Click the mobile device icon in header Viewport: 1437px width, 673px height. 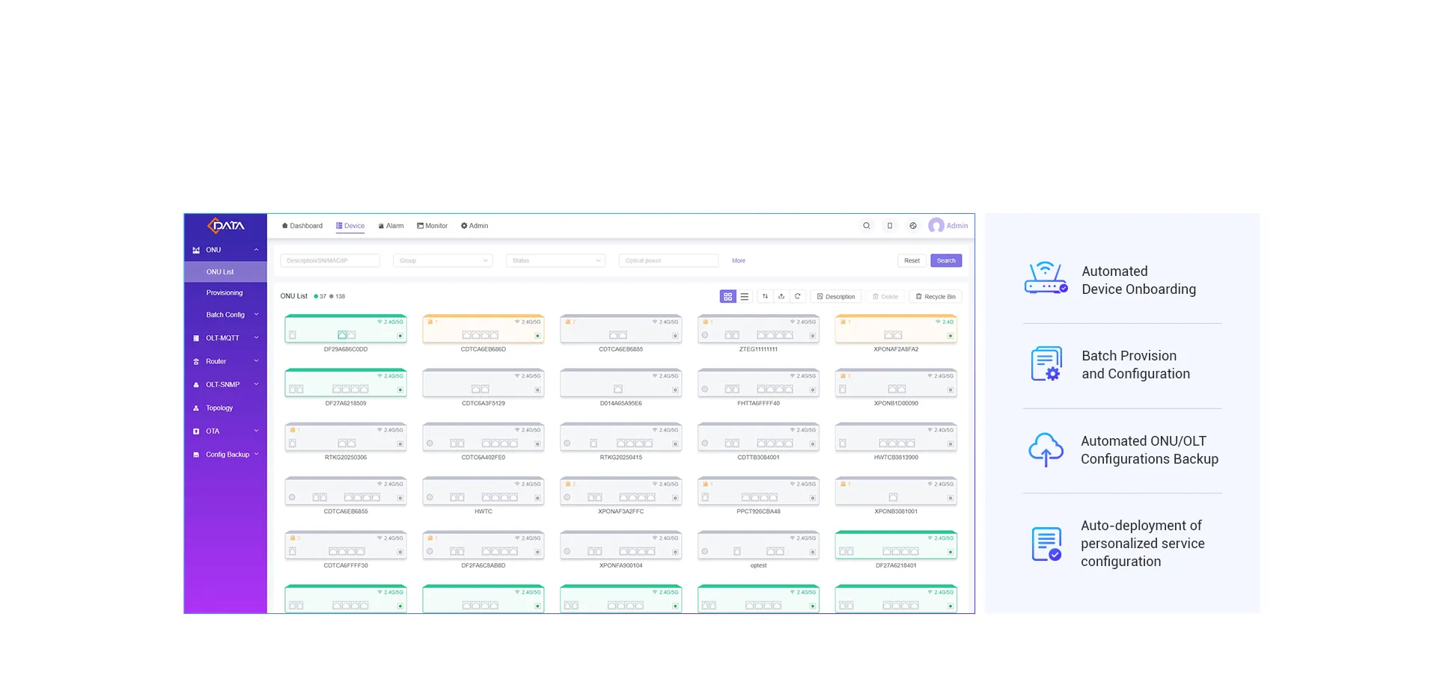pos(889,226)
